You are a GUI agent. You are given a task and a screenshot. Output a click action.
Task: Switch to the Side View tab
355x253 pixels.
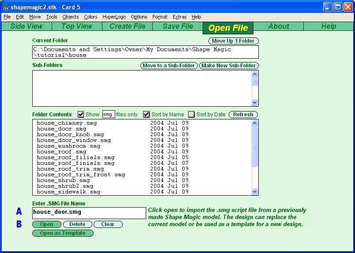(26, 26)
